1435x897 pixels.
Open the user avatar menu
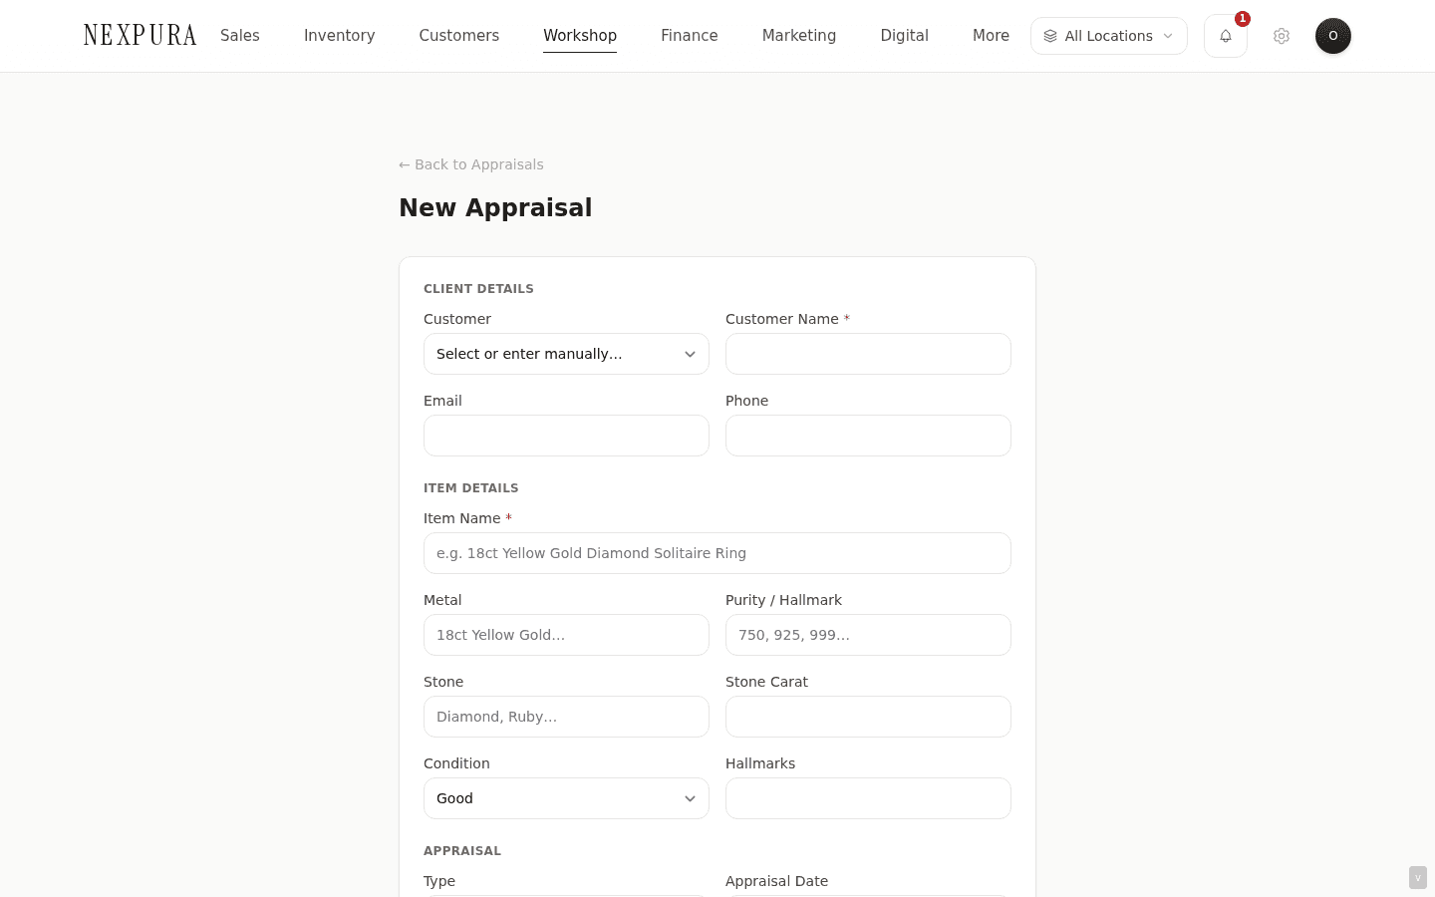(1333, 36)
